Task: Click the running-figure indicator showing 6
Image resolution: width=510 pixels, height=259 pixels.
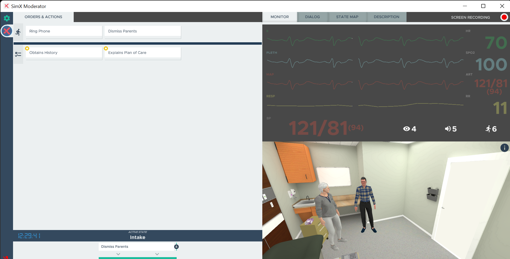Action: (x=491, y=129)
